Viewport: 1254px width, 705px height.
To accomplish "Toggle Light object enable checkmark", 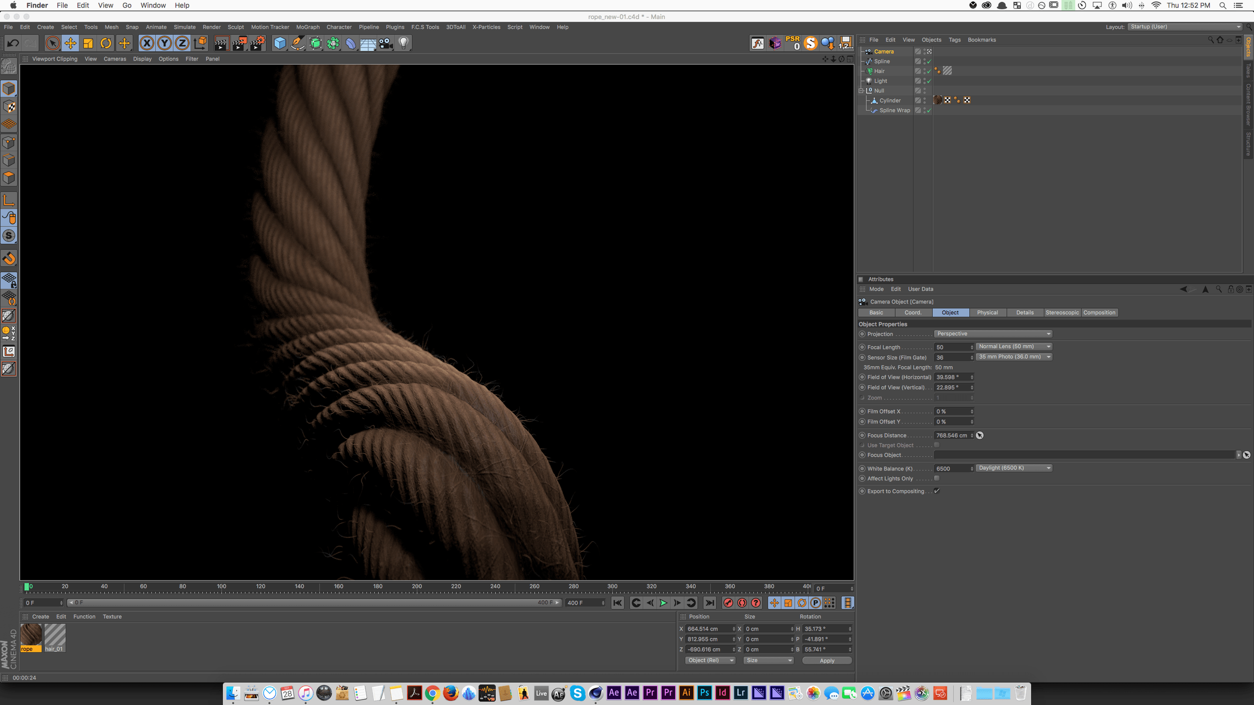I will (928, 81).
